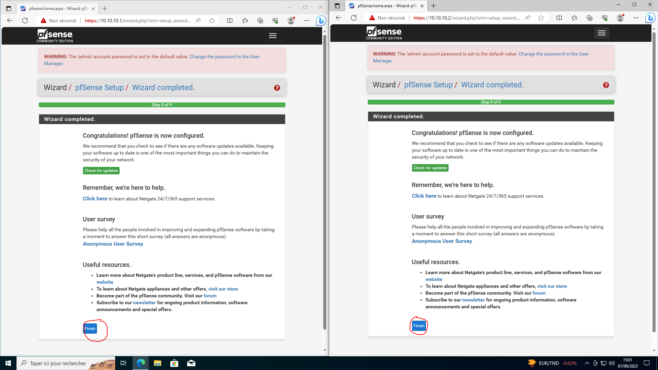Screen dimensions: 658x370
Task: Open split screen in left browser toolbar
Action: 230,21
